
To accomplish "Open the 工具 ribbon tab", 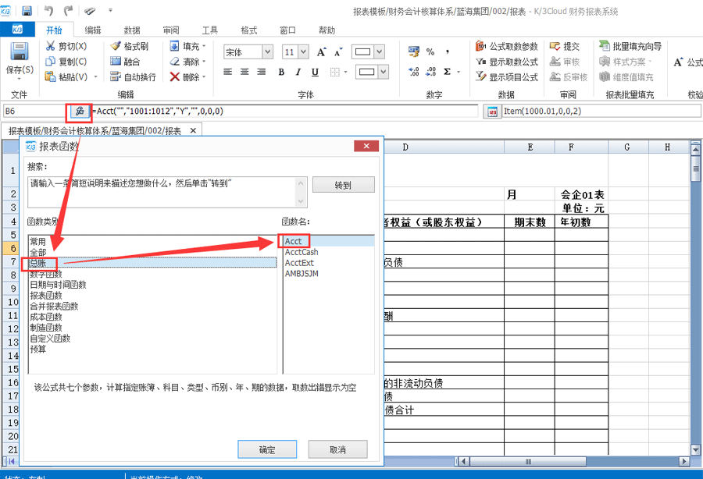I will coord(210,30).
